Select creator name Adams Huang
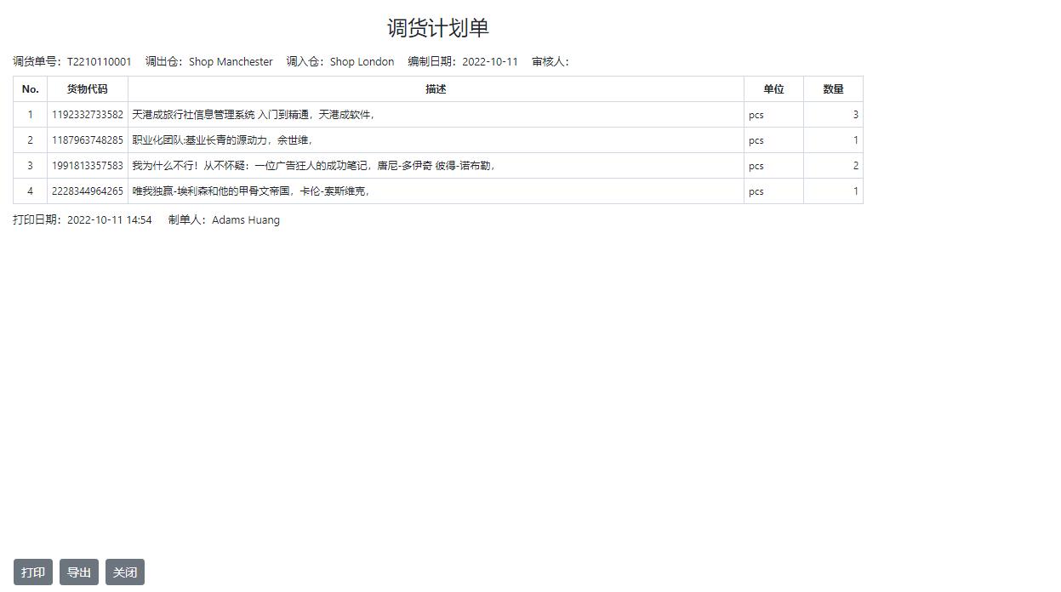1061x592 pixels. tap(246, 220)
